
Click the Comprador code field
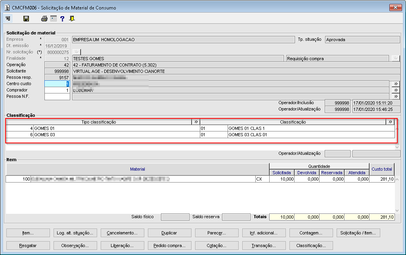coord(57,90)
